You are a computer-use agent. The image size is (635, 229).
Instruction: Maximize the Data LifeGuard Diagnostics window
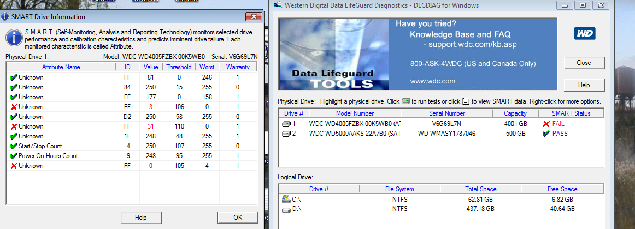(583, 5)
